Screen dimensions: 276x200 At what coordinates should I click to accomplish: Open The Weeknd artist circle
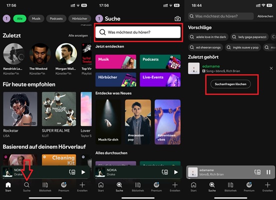tap(40, 54)
